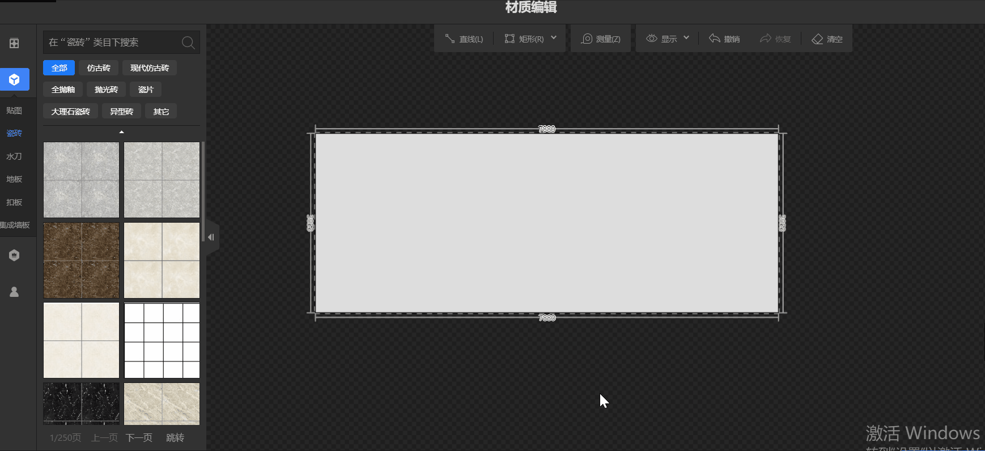
Task: Click the clear (清空) eraser icon
Action: click(x=817, y=39)
